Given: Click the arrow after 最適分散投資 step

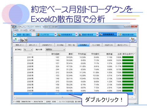Looking at the screenshot, I should pos(97,35).
